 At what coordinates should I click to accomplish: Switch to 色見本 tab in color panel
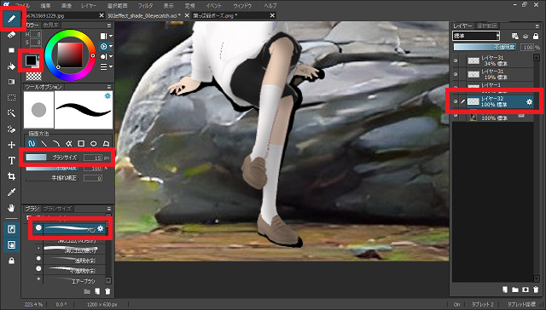tap(51, 26)
